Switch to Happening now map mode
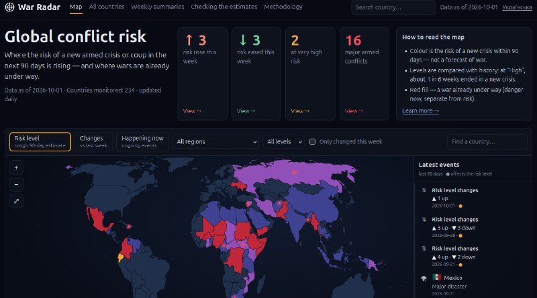The width and height of the screenshot is (537, 298). (142, 141)
